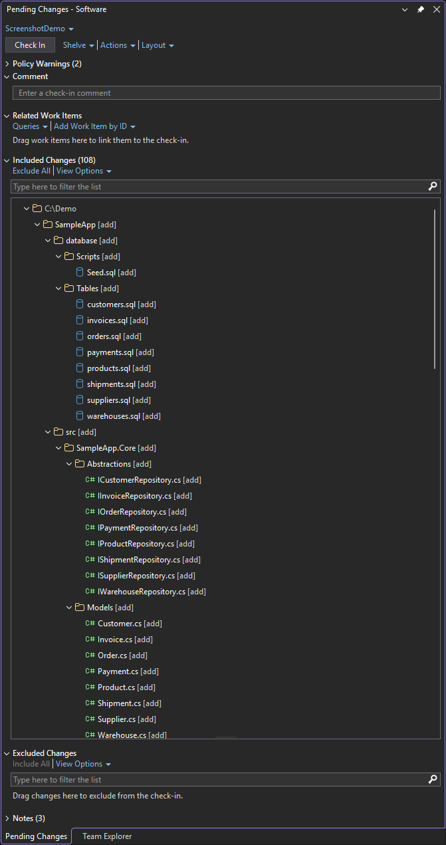Viewport: 446px width, 845px height.
Task: Click the C# icon beside Invoice.cs
Action: click(90, 639)
